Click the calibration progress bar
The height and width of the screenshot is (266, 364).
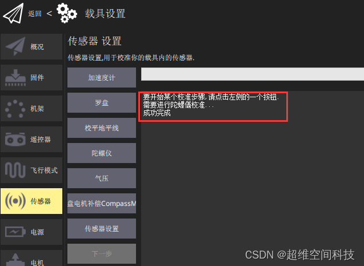pyautogui.click(x=253, y=74)
